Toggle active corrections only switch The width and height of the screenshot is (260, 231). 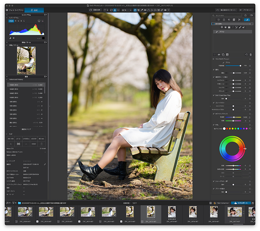coord(251,15)
